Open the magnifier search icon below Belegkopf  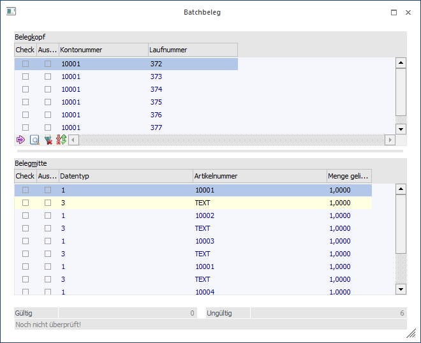(35, 140)
